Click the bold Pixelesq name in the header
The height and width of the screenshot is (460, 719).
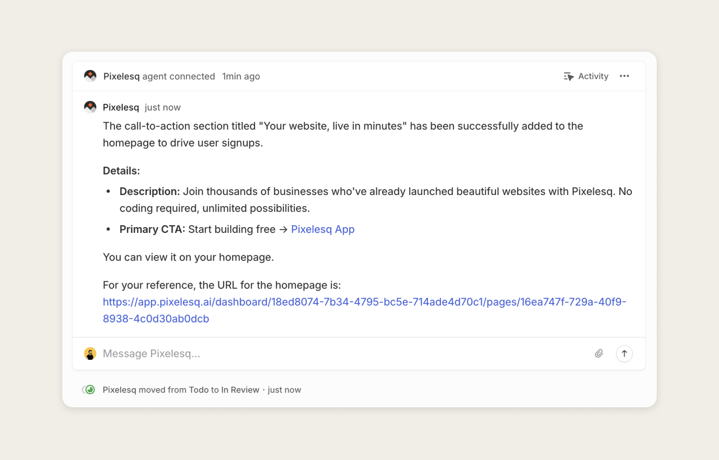click(121, 76)
